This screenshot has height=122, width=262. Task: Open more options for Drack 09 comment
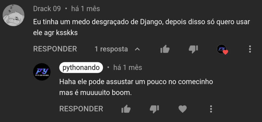(250, 49)
